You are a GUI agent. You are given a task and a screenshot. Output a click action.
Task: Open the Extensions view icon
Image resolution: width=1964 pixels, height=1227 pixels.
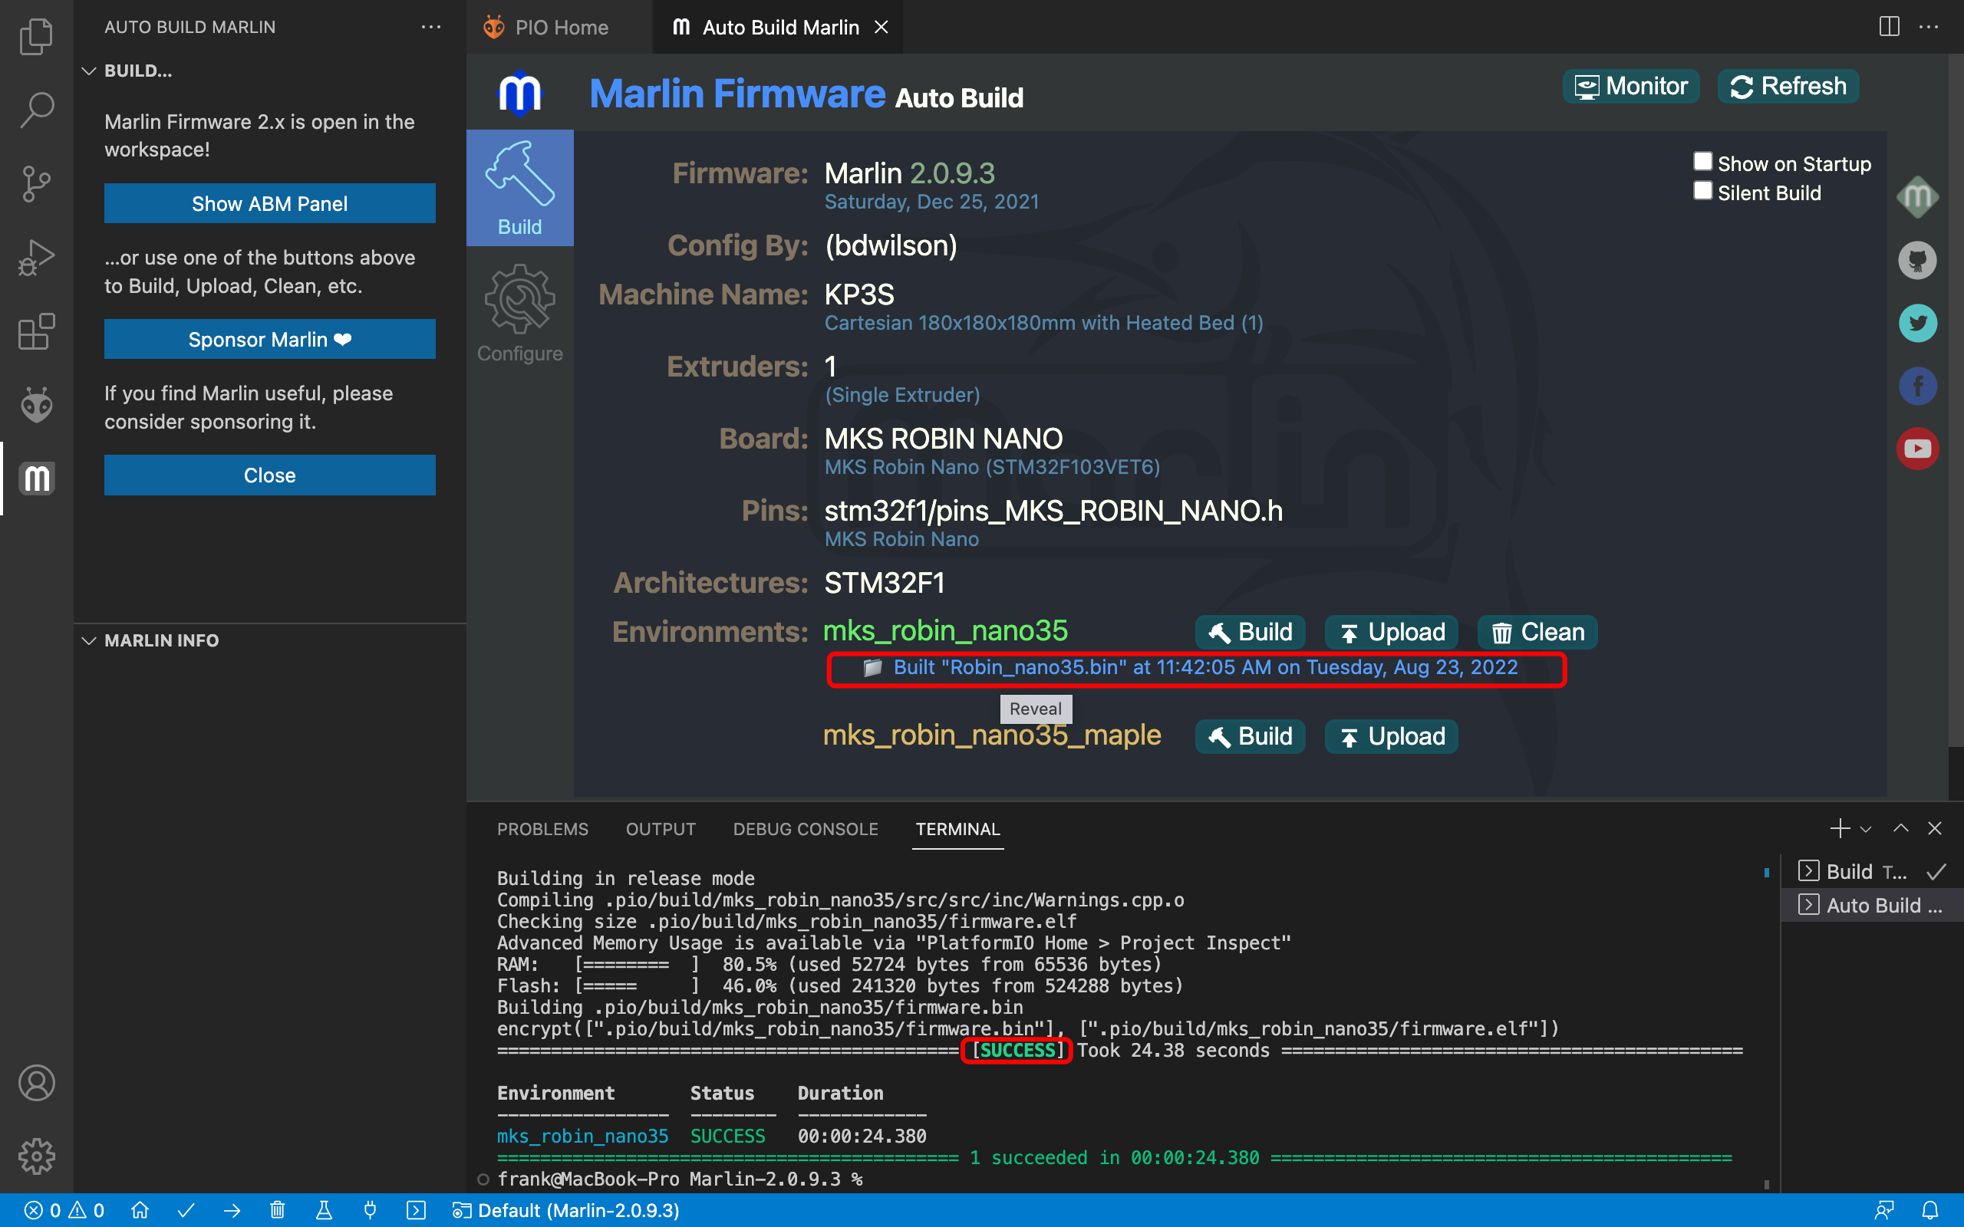click(37, 332)
